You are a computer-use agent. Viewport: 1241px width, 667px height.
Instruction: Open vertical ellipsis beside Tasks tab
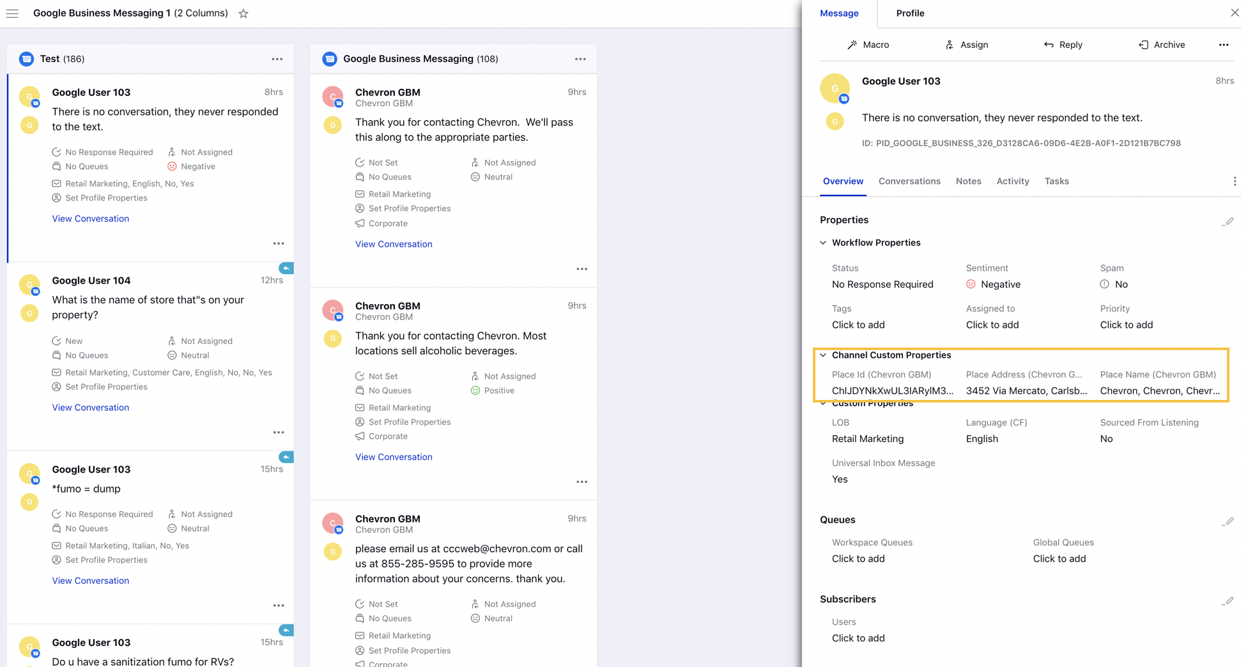click(1235, 181)
